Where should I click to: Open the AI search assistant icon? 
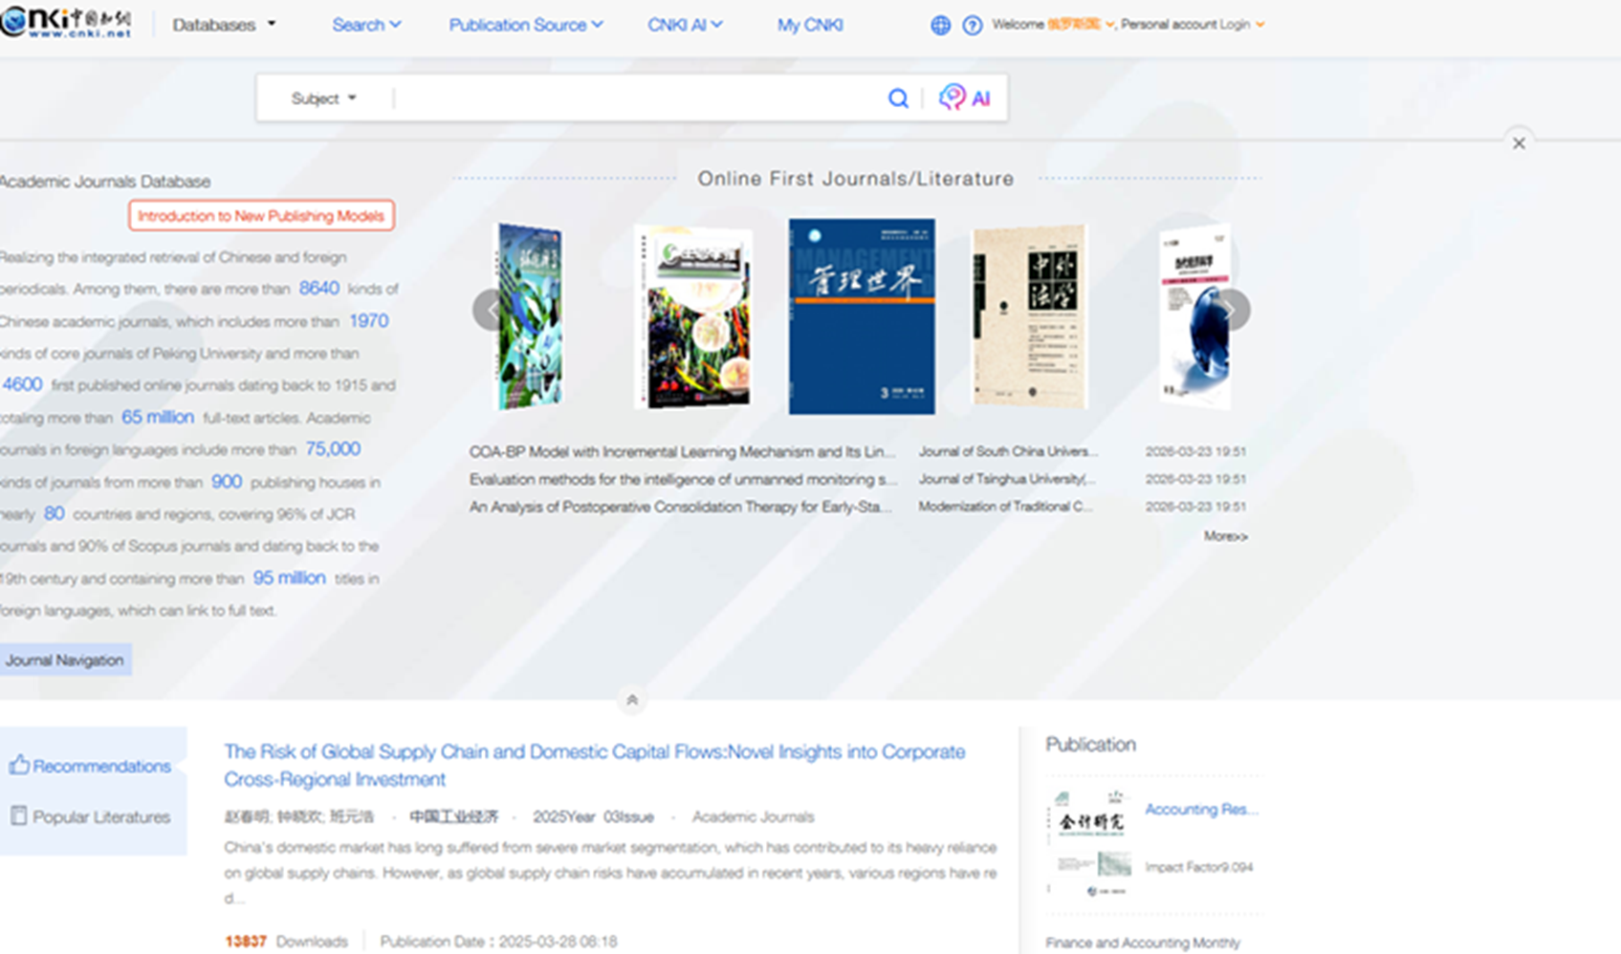(x=964, y=98)
